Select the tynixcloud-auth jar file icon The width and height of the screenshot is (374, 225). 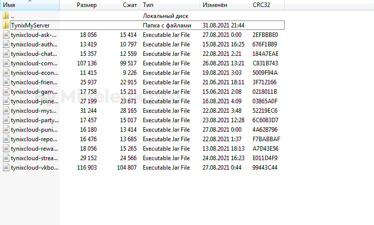6,44
